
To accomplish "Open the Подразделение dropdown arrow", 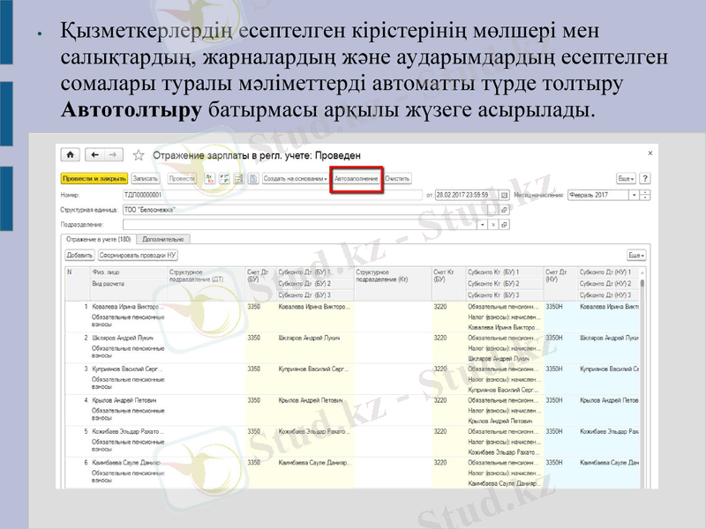I will coord(482,225).
